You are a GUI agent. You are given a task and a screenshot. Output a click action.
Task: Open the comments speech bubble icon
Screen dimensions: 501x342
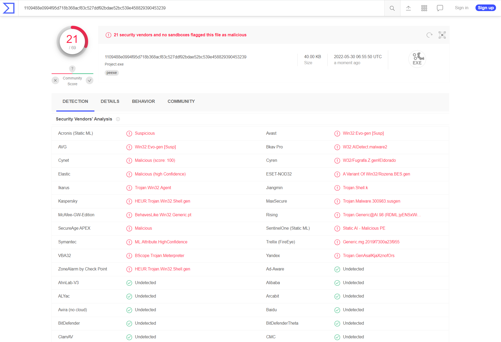pos(440,8)
